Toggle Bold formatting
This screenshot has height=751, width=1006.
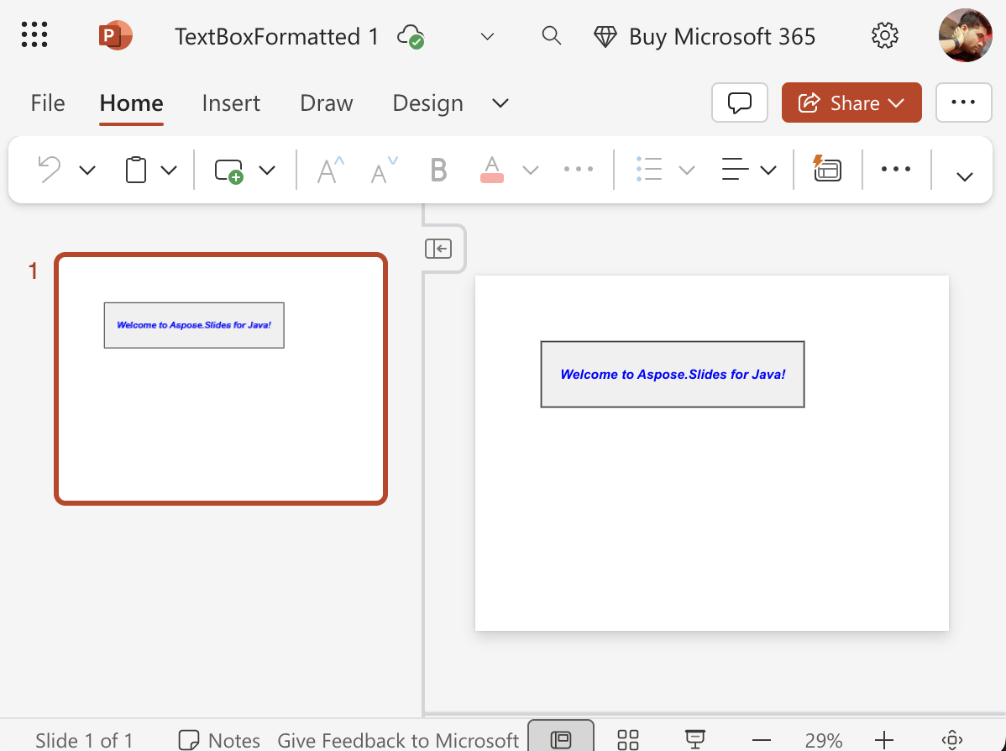438,171
